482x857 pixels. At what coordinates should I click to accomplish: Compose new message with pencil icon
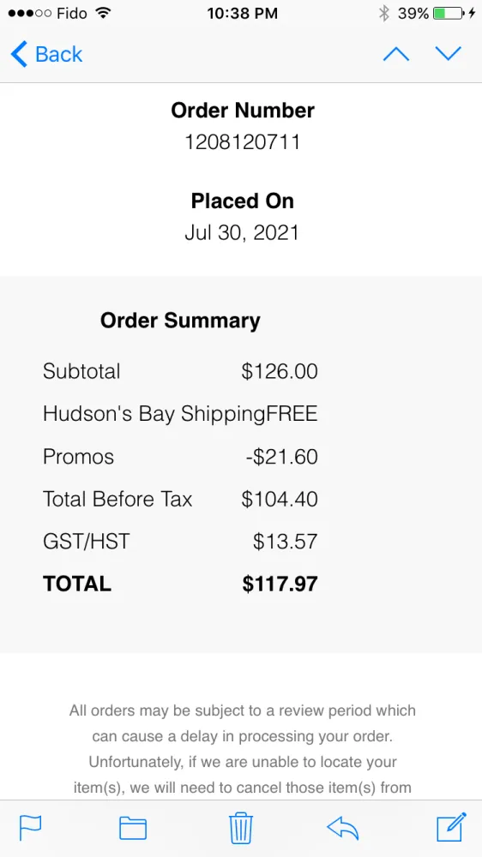451,827
